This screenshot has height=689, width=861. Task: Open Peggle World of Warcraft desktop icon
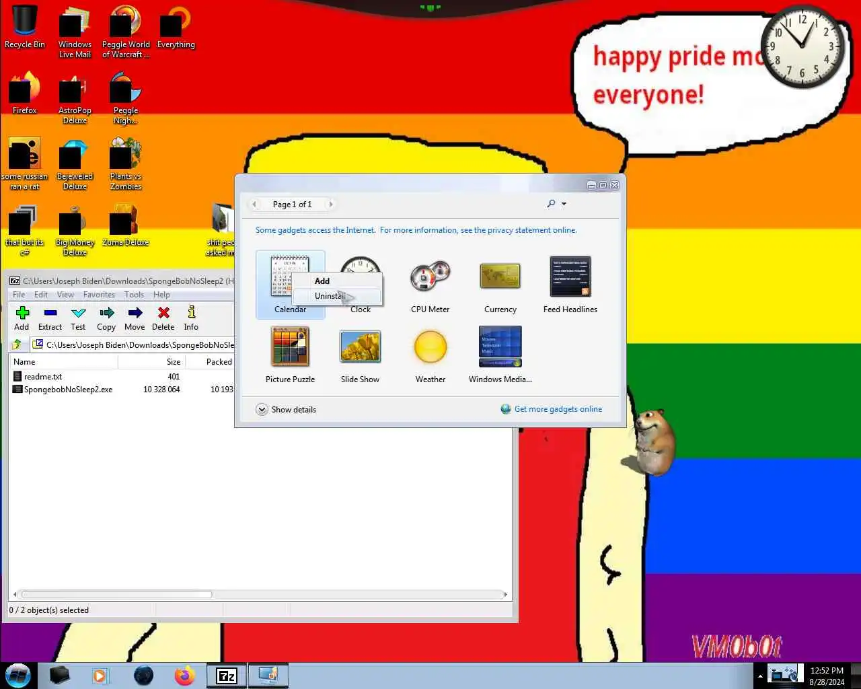click(126, 32)
